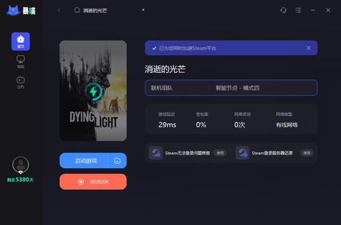
Task: Open the Home (首页) sidebar tab
Action: [21, 41]
